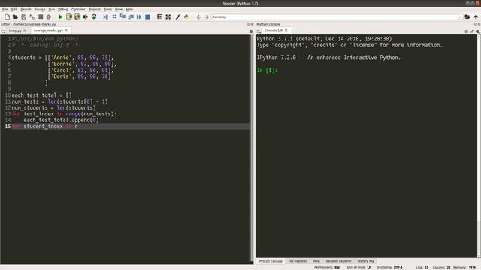
Task: Open the Help menu
Action: 129,10
